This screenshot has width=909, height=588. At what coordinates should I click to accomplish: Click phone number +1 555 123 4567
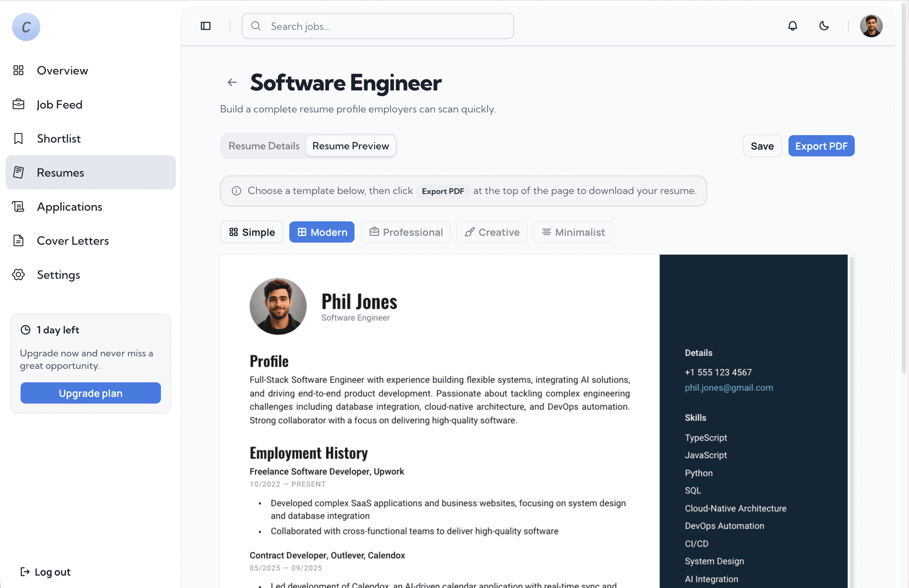click(718, 372)
